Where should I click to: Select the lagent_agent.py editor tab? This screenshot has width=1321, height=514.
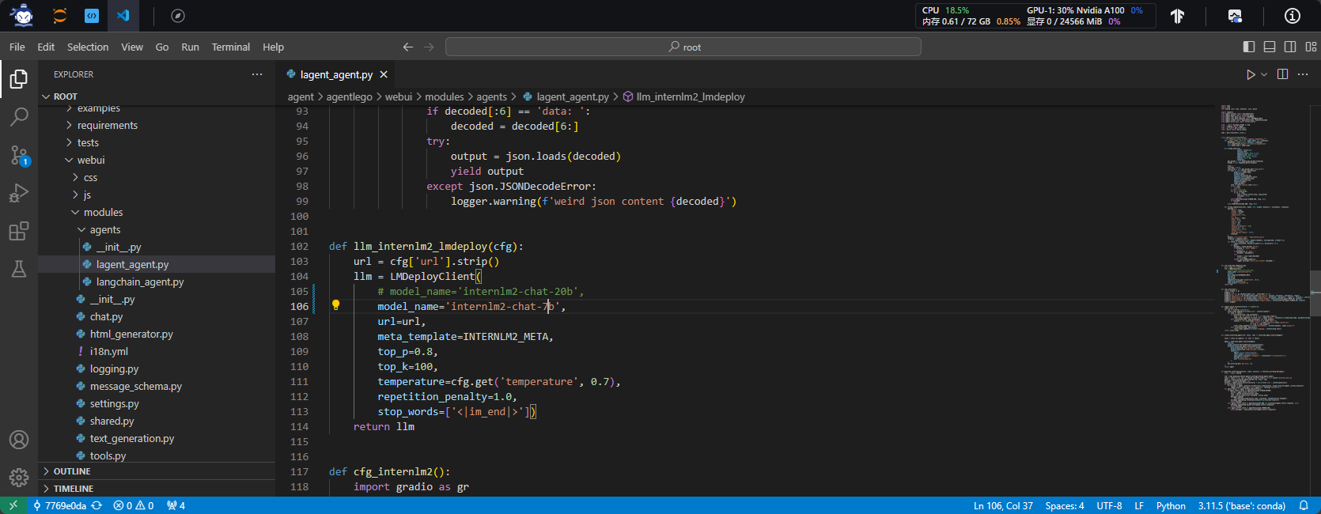336,74
